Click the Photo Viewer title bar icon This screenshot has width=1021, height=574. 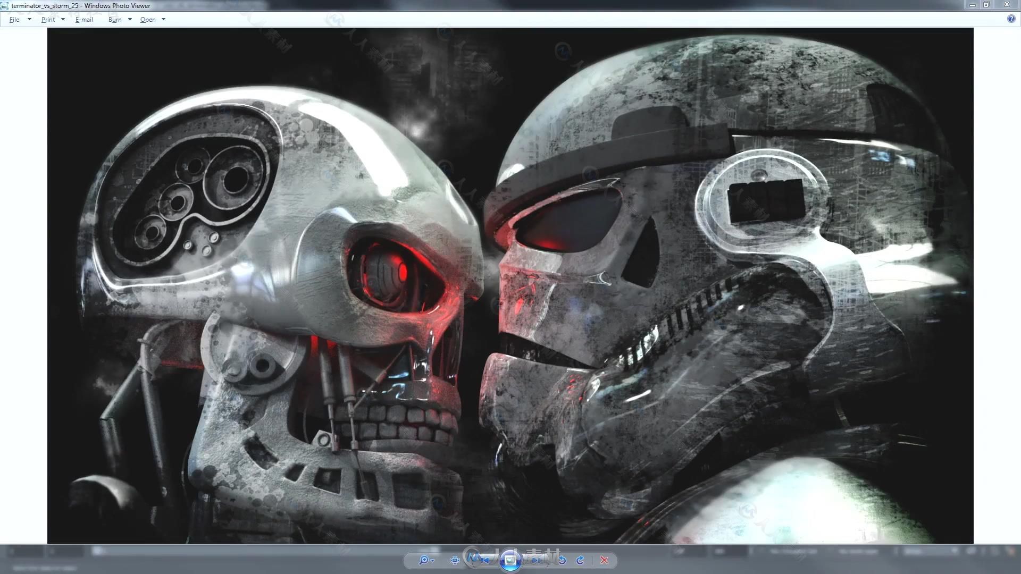coord(5,5)
